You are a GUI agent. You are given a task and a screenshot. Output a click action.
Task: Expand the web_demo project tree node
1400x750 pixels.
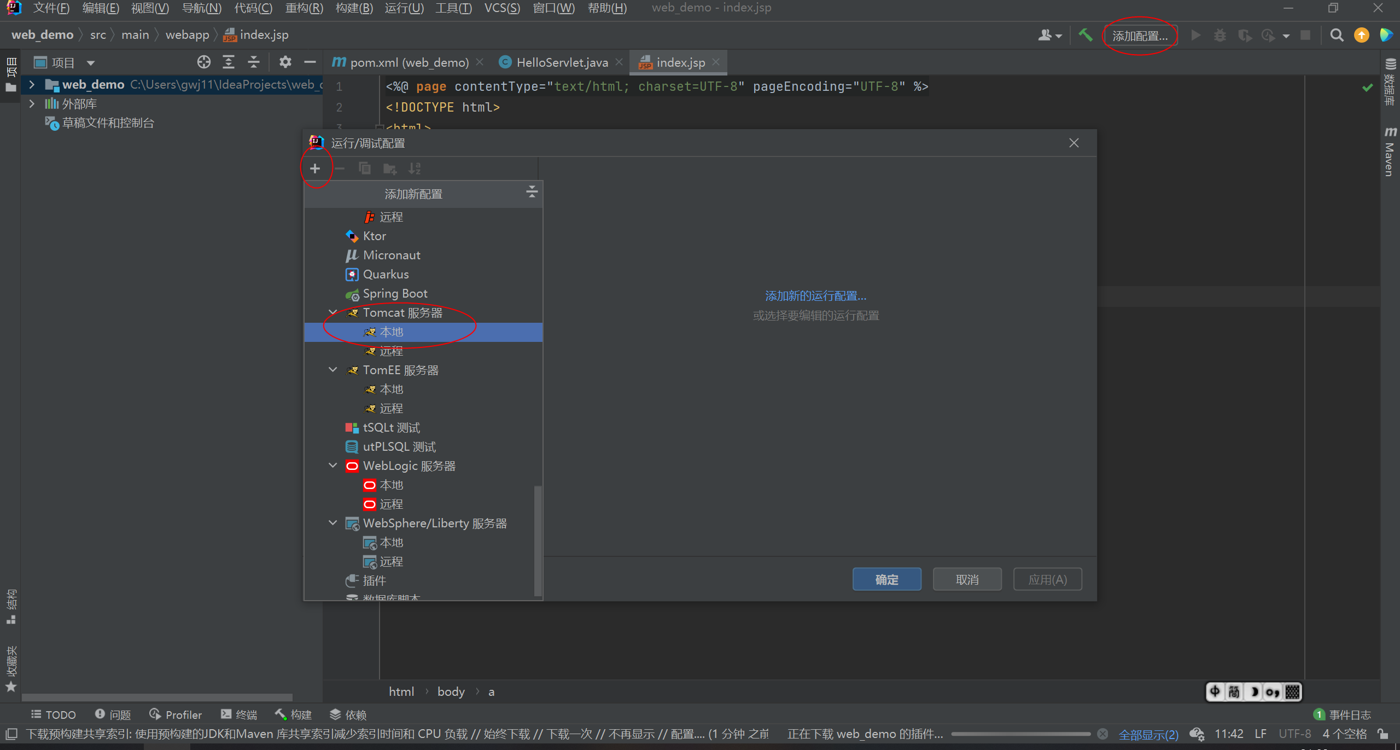(x=32, y=85)
